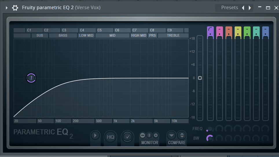This screenshot has height=157, width=279.
Task: Click the BASS frequency range label
Action: pyautogui.click(x=63, y=35)
